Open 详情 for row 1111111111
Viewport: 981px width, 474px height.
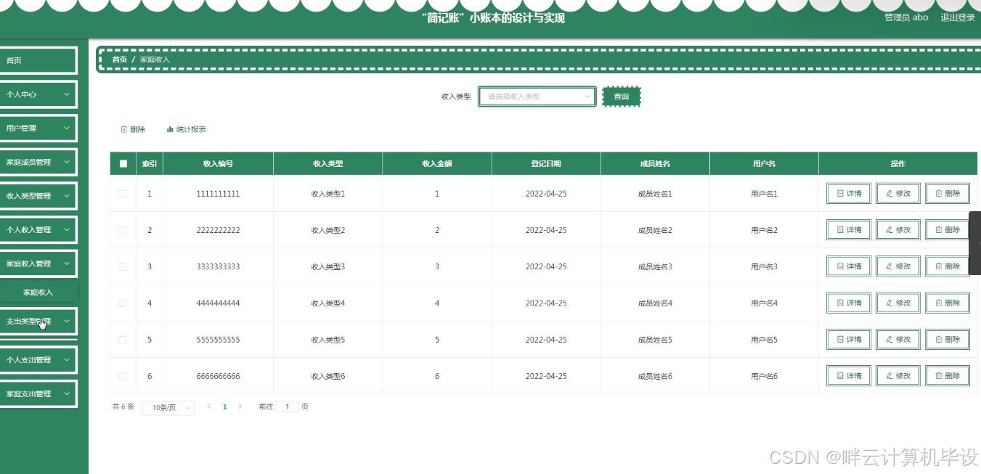[849, 194]
